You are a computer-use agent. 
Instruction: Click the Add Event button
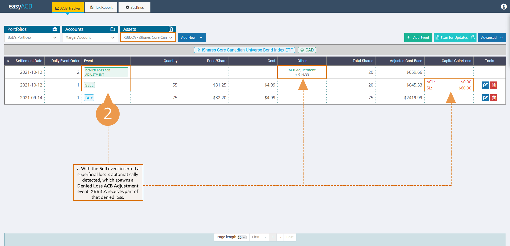click(418, 37)
